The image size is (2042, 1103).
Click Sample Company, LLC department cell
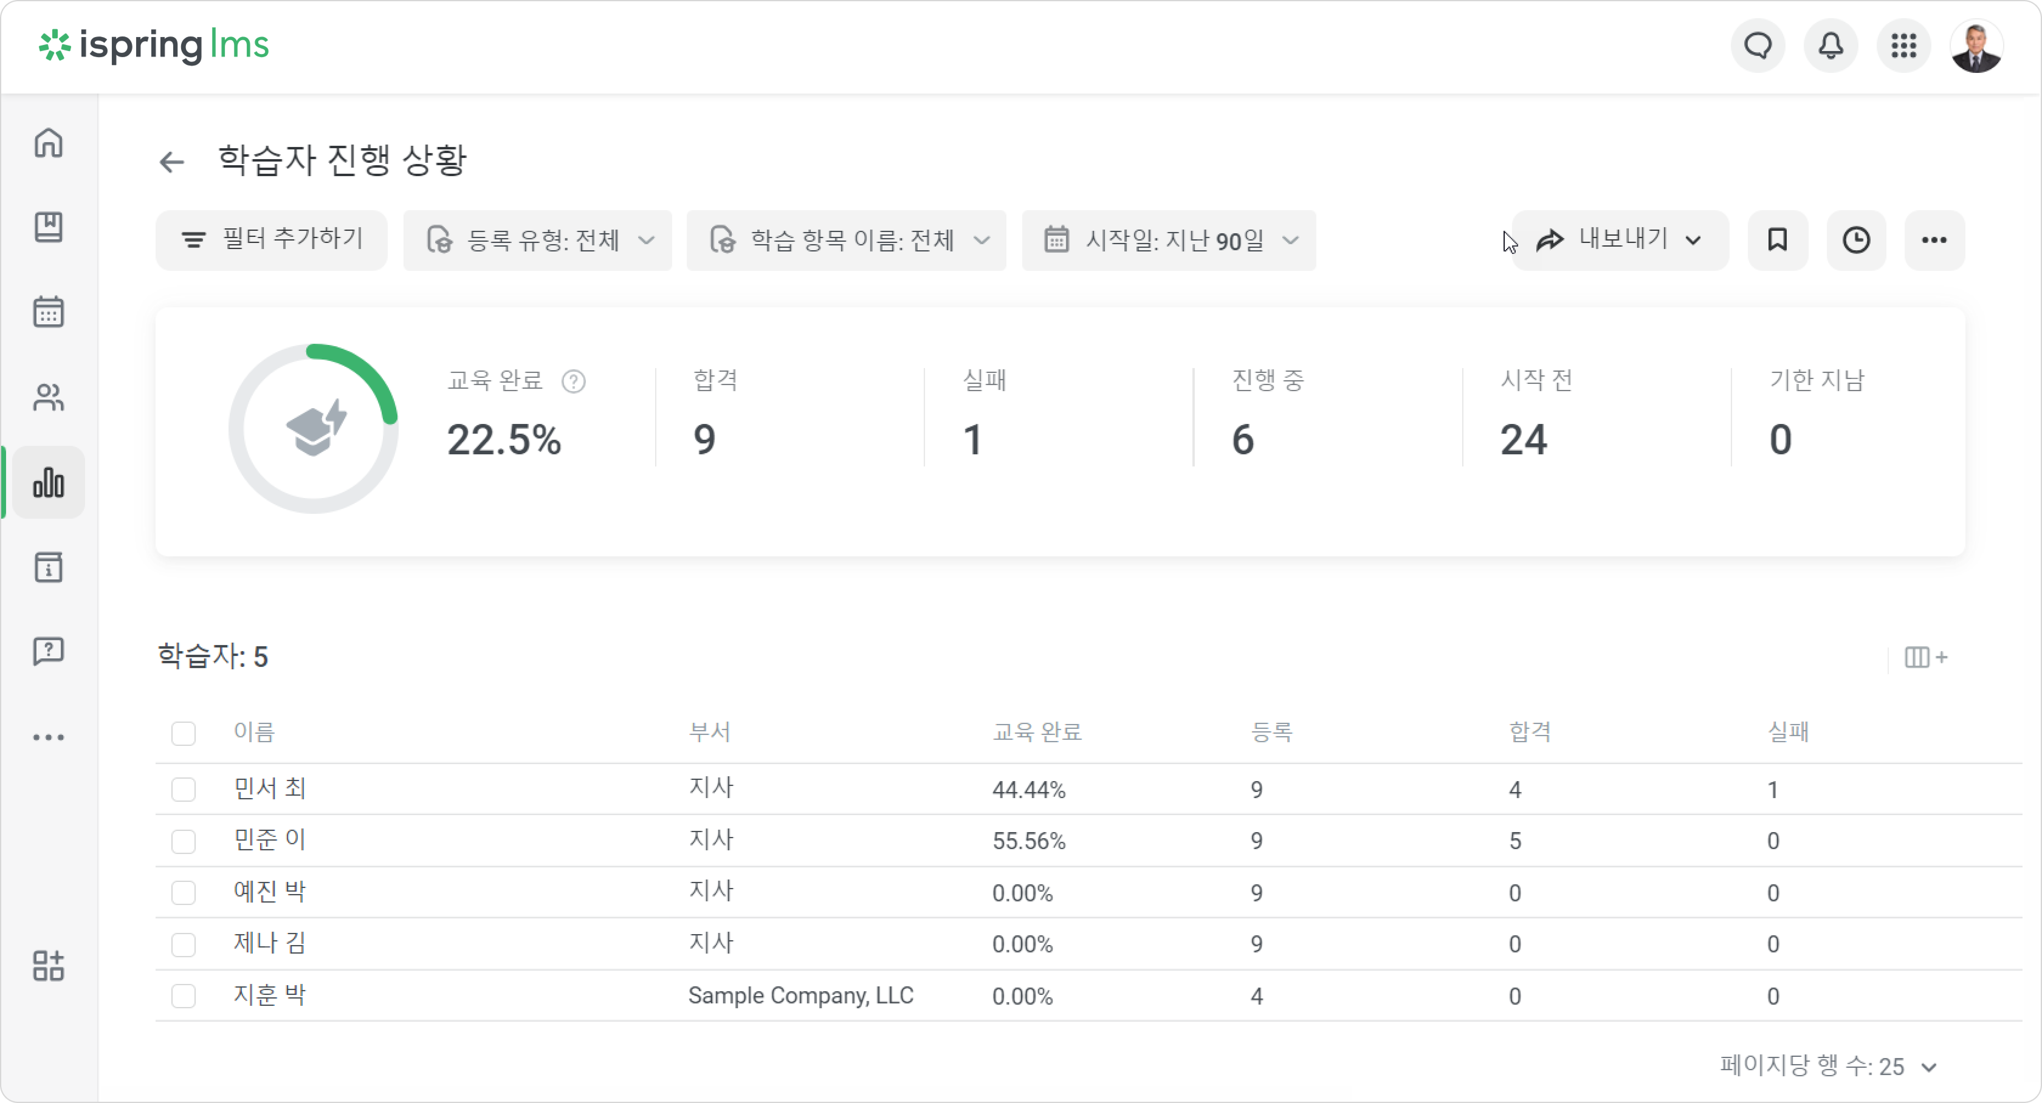[801, 996]
